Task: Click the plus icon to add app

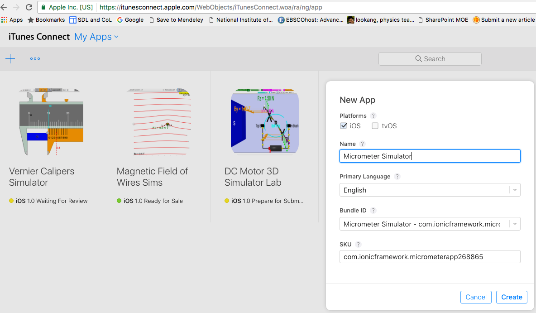Action: pyautogui.click(x=10, y=59)
